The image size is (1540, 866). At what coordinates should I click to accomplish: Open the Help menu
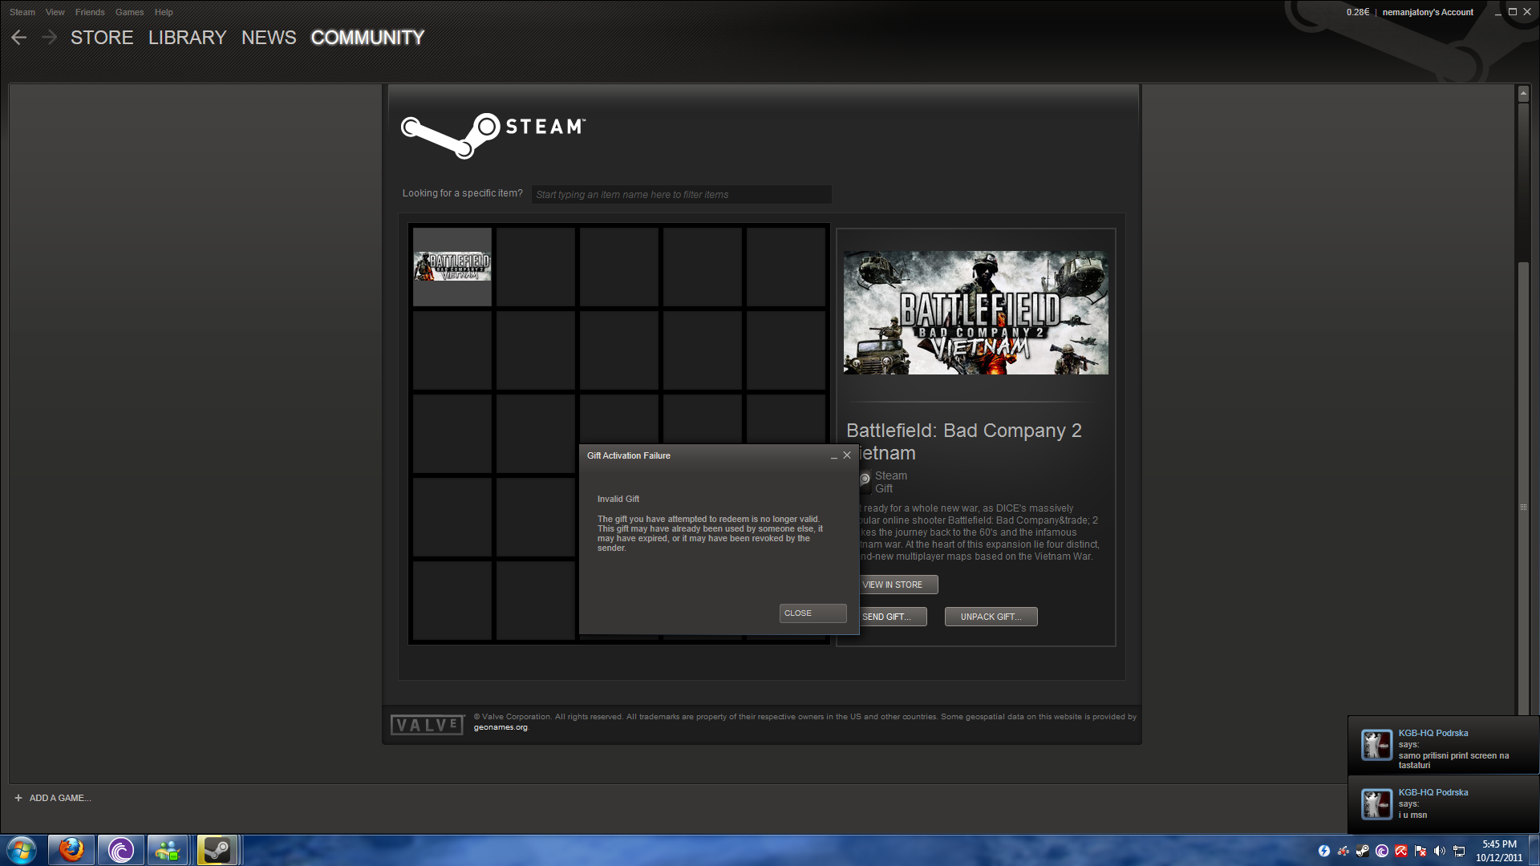point(164,12)
